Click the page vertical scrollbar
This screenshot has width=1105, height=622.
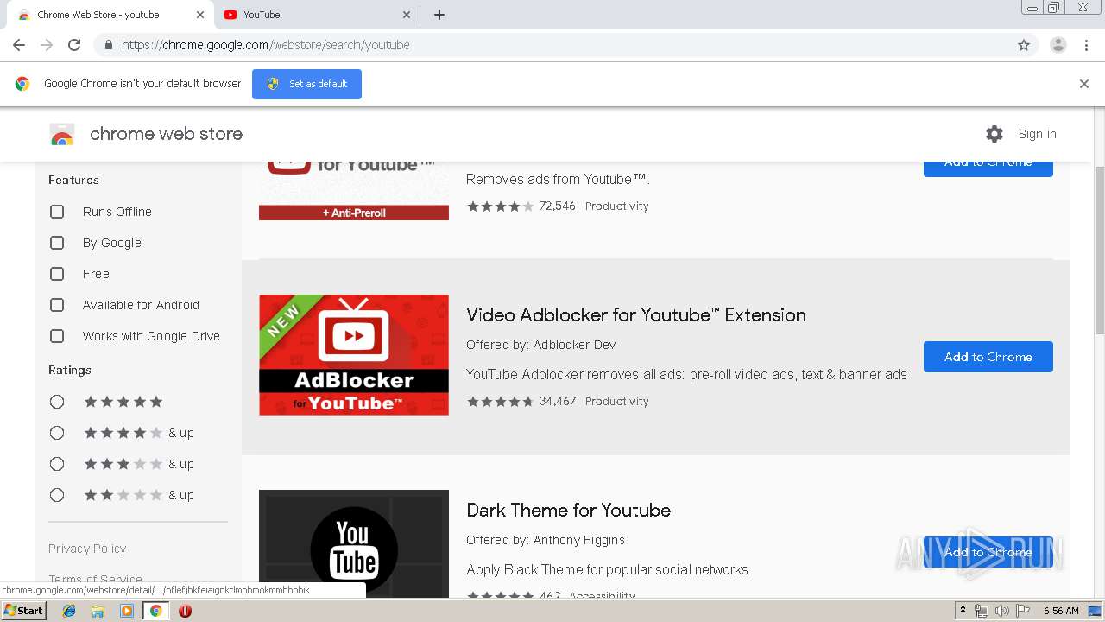point(1099,251)
